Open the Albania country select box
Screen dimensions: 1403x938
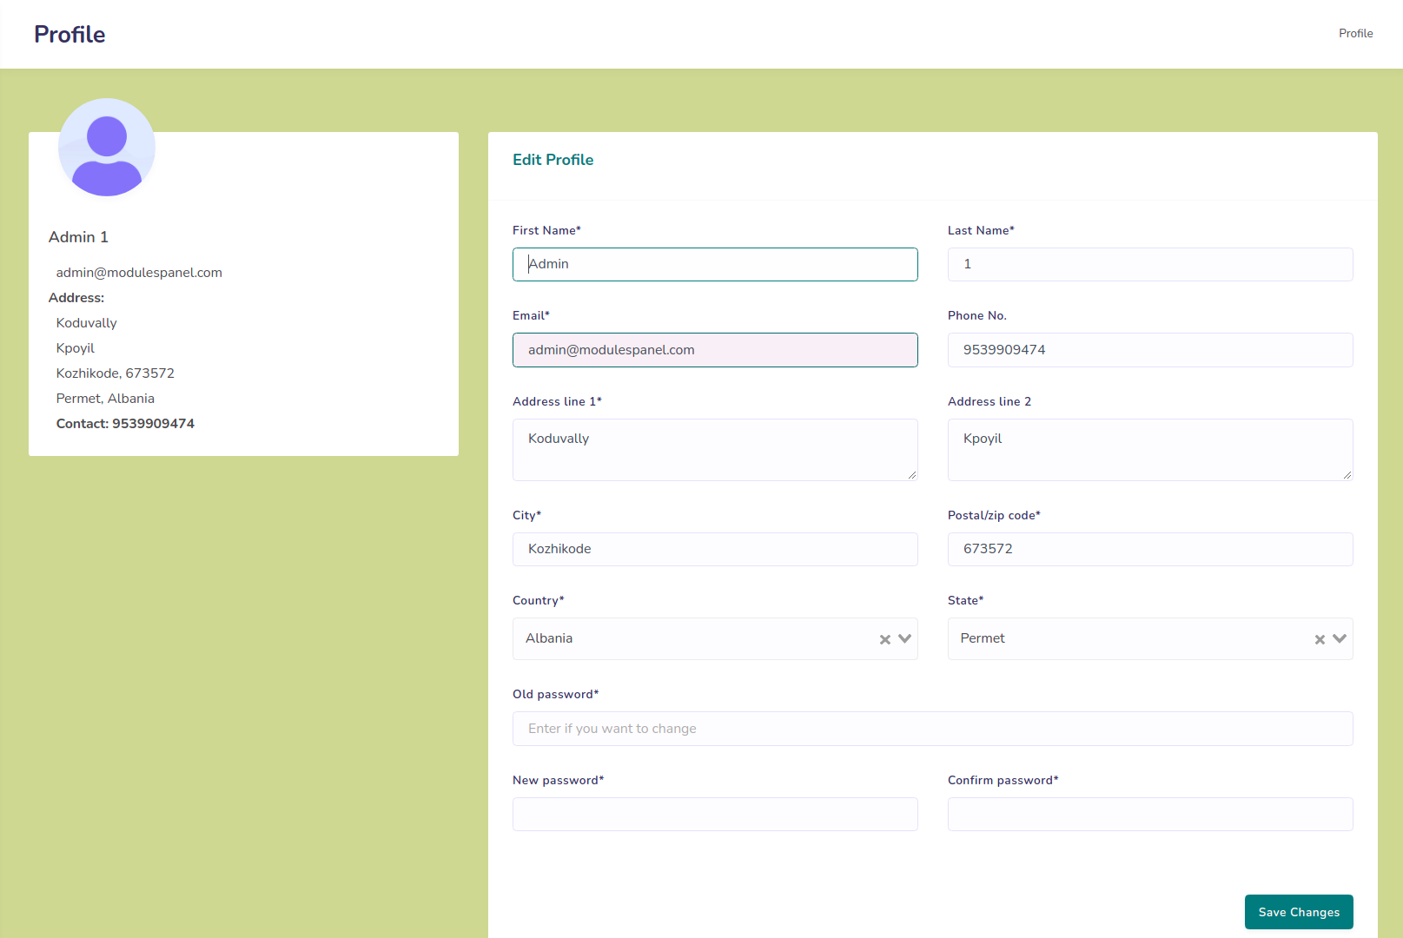pos(695,638)
